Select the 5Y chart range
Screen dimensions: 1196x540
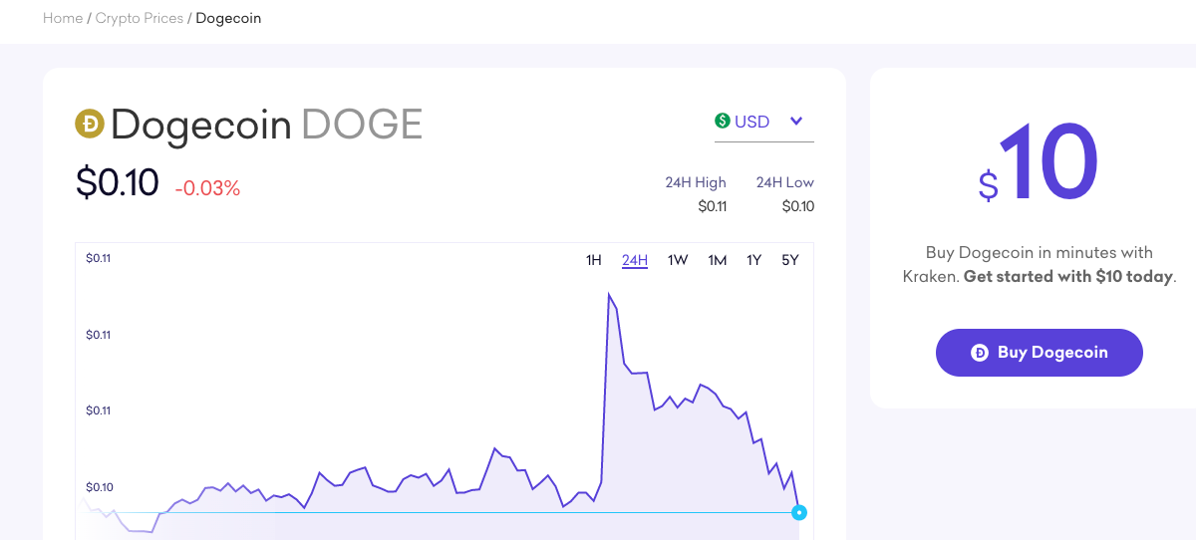pos(790,260)
